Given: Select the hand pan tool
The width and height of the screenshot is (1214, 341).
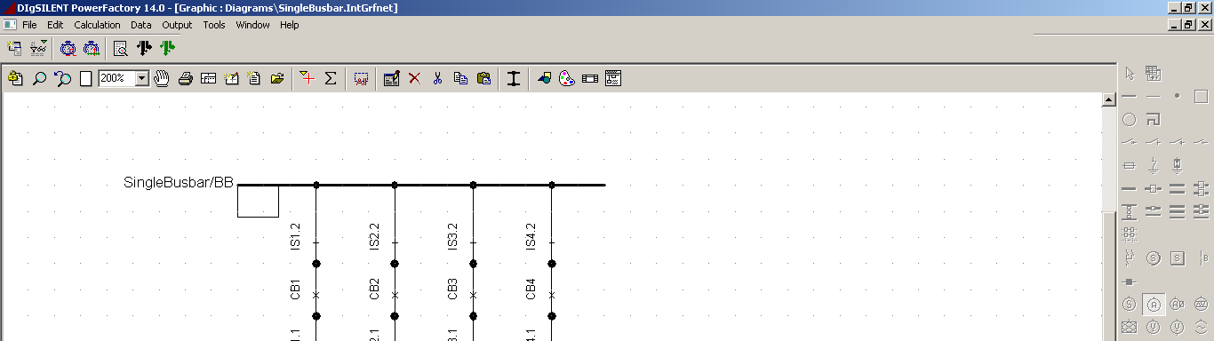Looking at the screenshot, I should click(162, 78).
